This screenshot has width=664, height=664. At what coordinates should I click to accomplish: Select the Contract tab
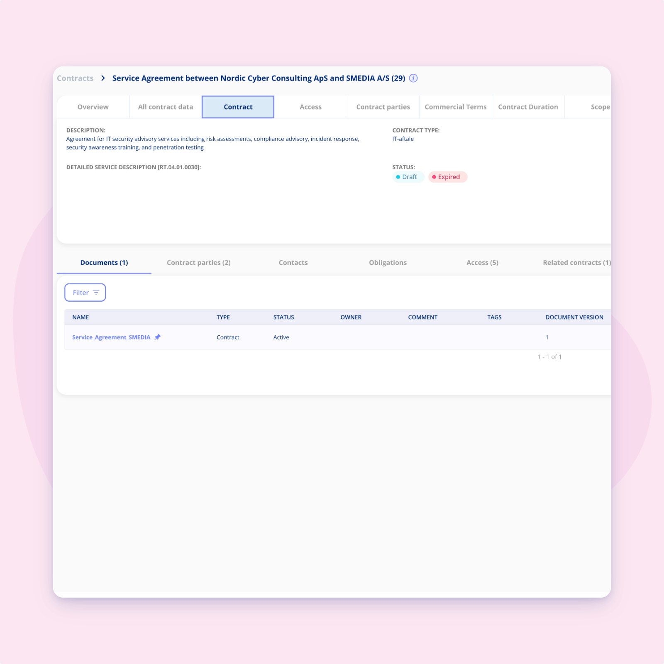tap(238, 107)
